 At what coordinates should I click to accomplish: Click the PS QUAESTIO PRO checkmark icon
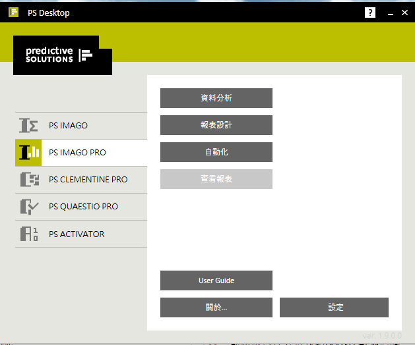point(30,207)
